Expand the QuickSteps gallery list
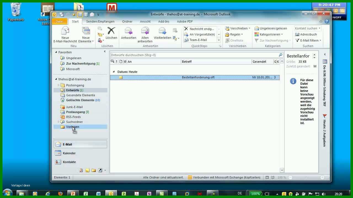Viewport: 353px width, 198px height. tap(219, 40)
